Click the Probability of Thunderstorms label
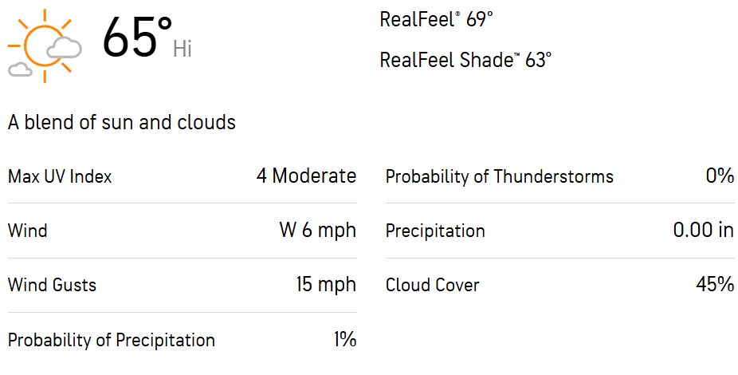The image size is (738, 375). [500, 176]
